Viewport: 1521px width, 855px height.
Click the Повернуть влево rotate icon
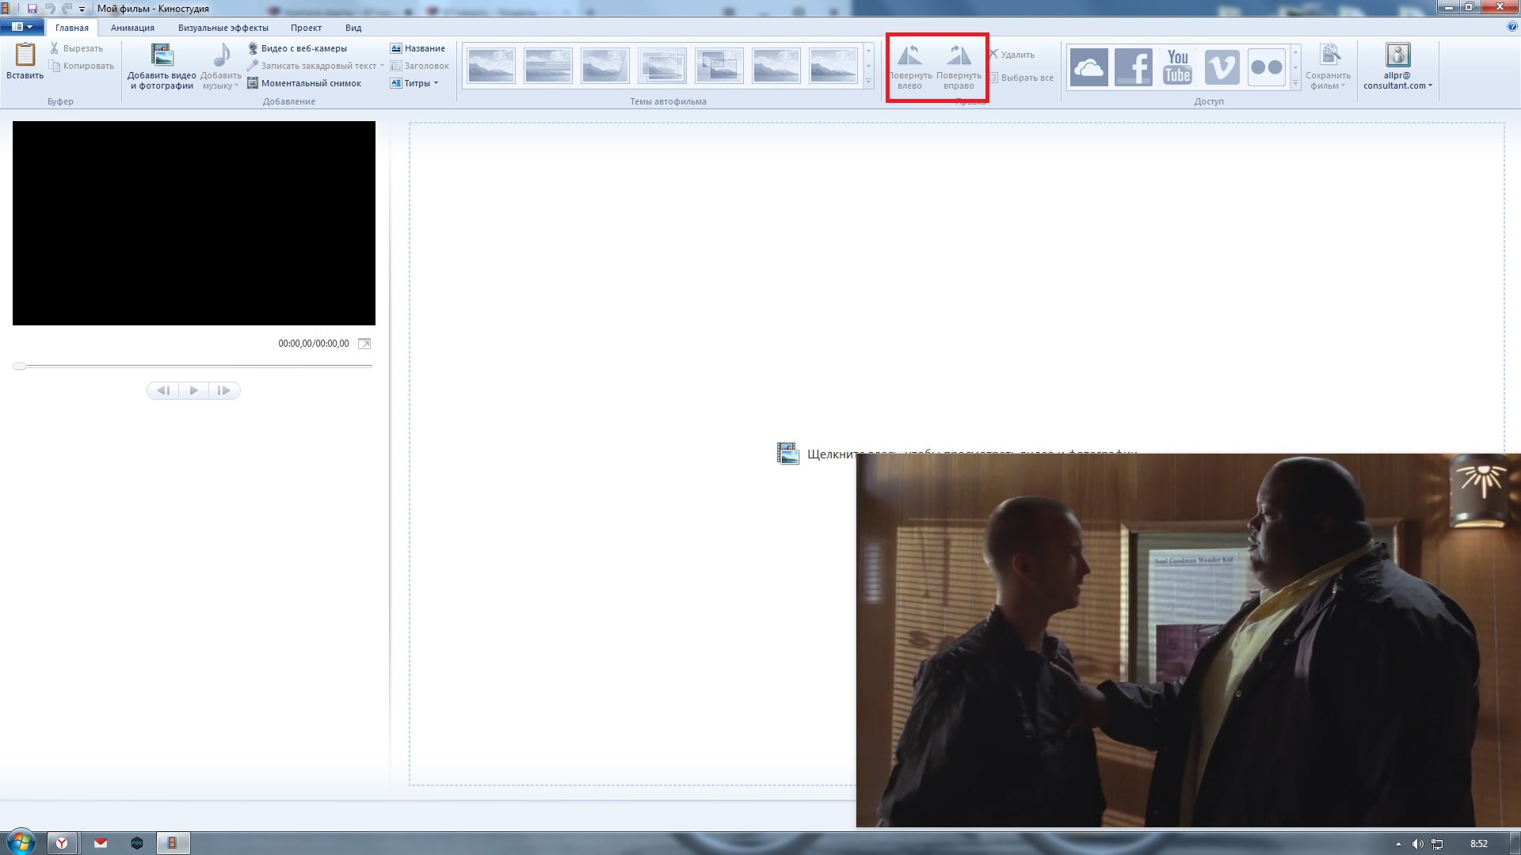(x=909, y=55)
